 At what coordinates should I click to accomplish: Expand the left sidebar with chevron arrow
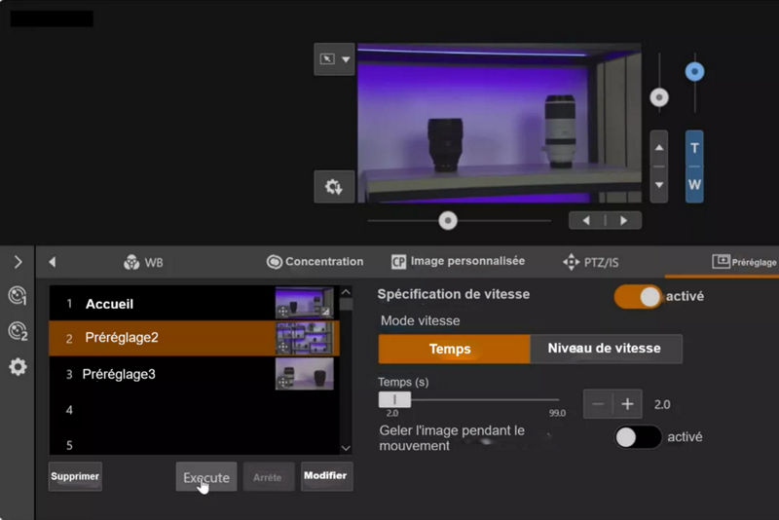coord(18,262)
